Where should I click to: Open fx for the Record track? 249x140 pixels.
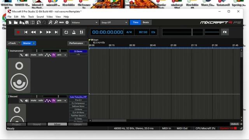tap(54, 100)
